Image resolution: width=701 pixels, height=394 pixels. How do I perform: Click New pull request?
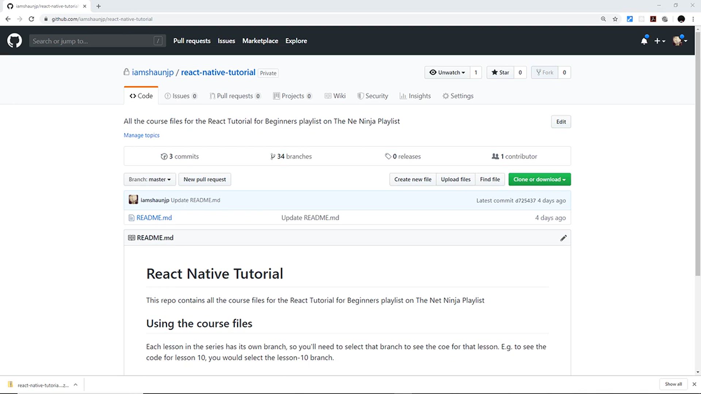point(204,179)
